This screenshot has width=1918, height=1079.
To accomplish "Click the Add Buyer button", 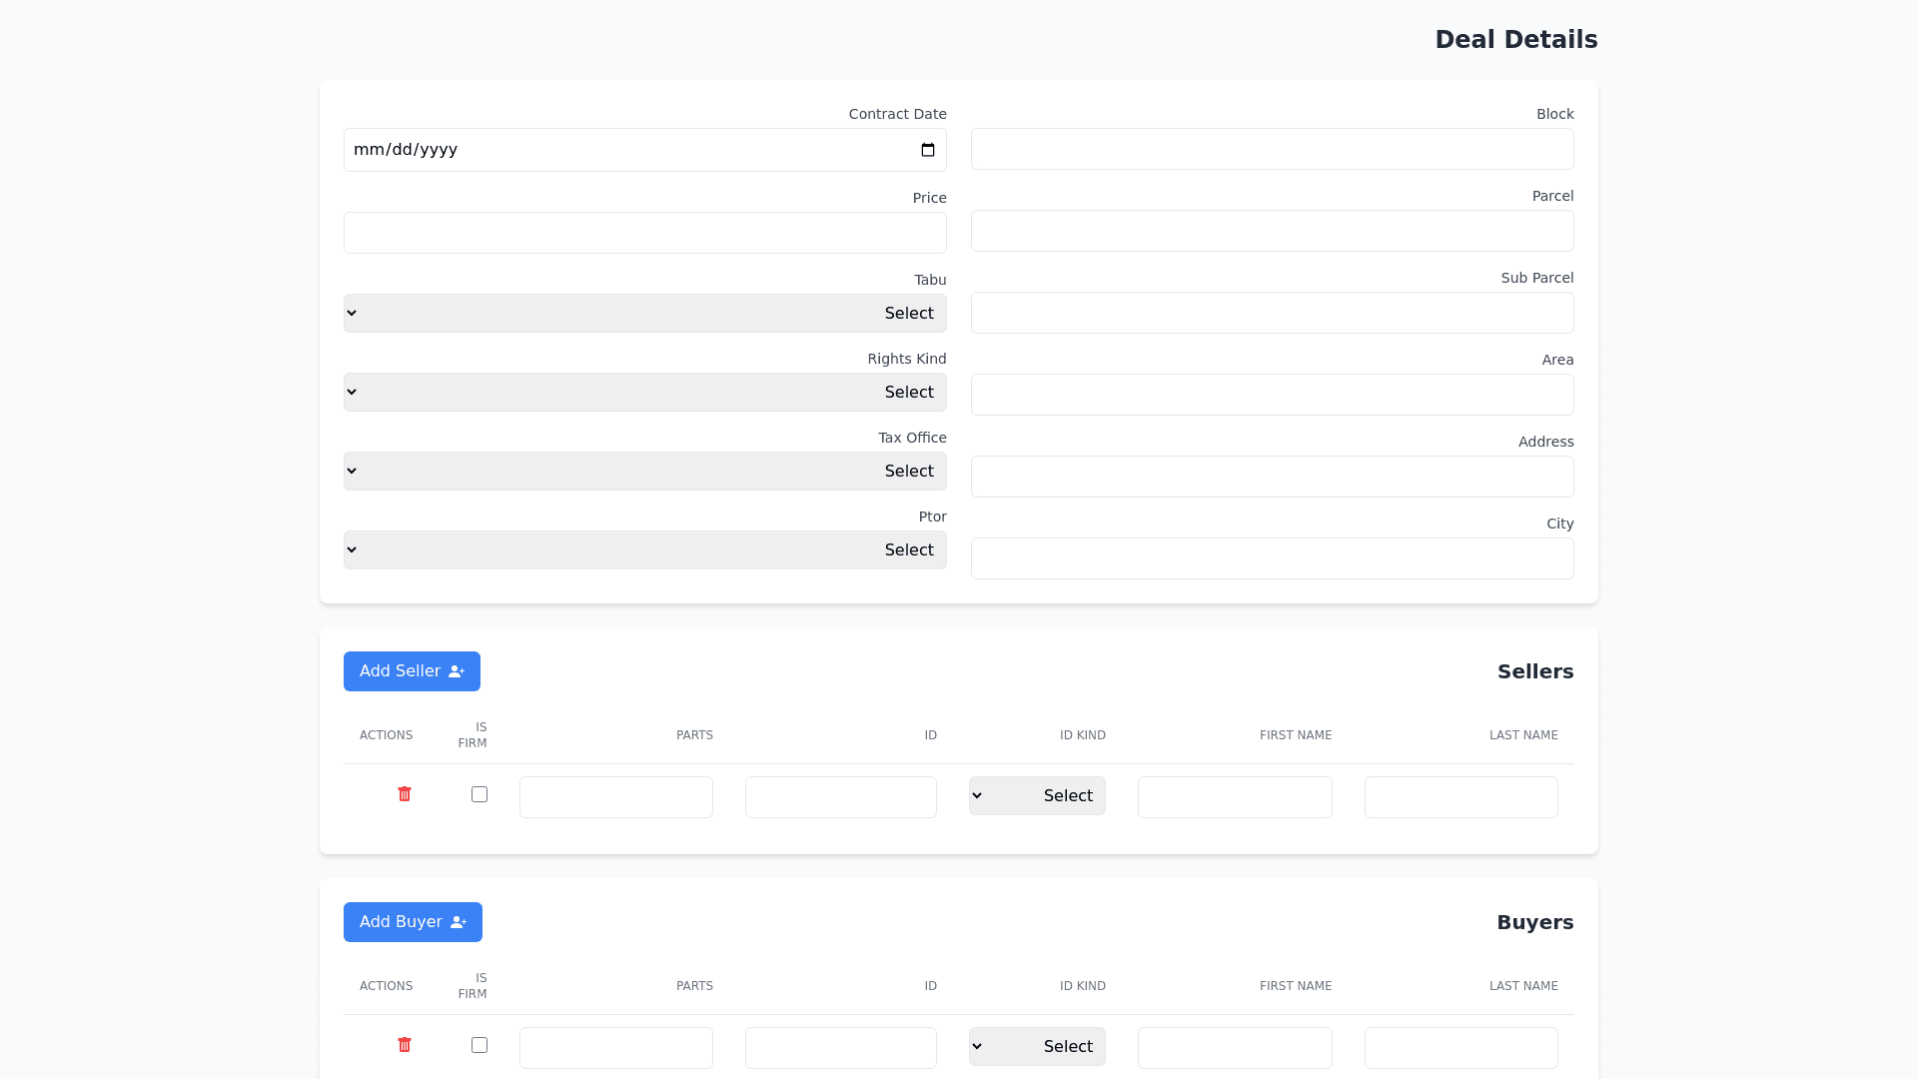I will point(413,922).
